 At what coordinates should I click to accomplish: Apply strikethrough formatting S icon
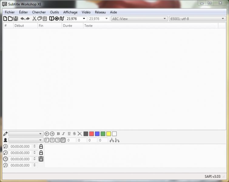coord(74,134)
